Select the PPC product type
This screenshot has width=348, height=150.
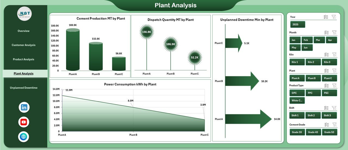pos(313,93)
